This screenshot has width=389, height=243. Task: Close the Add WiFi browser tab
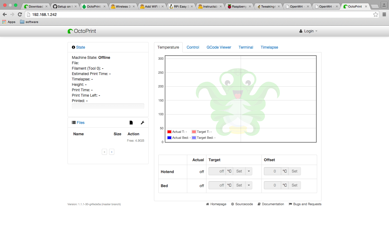[x=163, y=6]
